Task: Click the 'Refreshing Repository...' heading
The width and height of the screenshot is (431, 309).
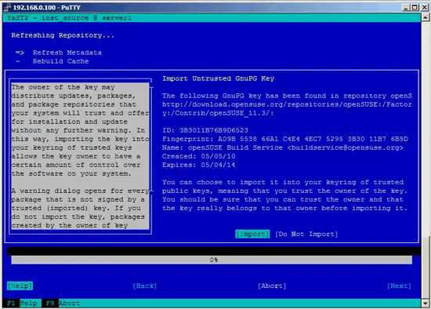Action: (63, 35)
